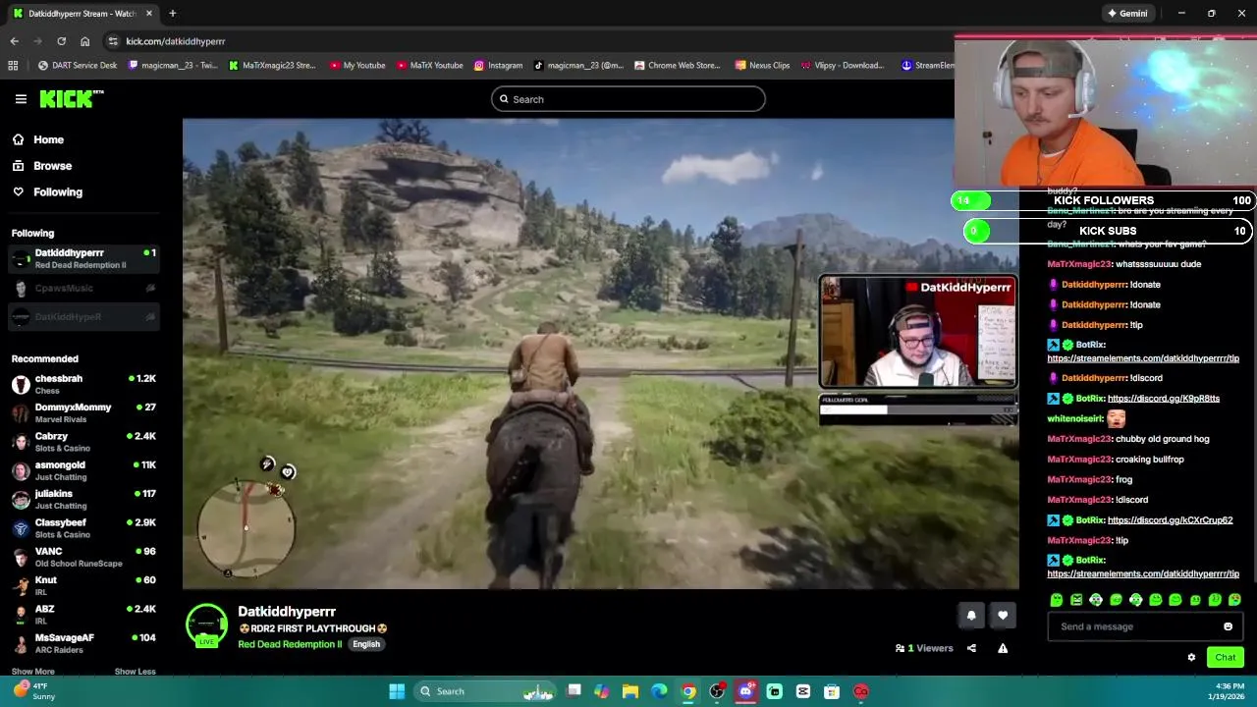1257x707 pixels.
Task: Click the last green quick emote
Action: 1234,600
